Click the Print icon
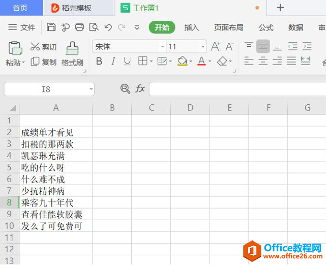The image size is (326, 265). pyautogui.click(x=79, y=27)
